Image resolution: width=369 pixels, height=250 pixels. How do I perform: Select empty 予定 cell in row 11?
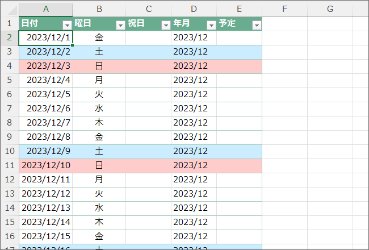click(240, 165)
